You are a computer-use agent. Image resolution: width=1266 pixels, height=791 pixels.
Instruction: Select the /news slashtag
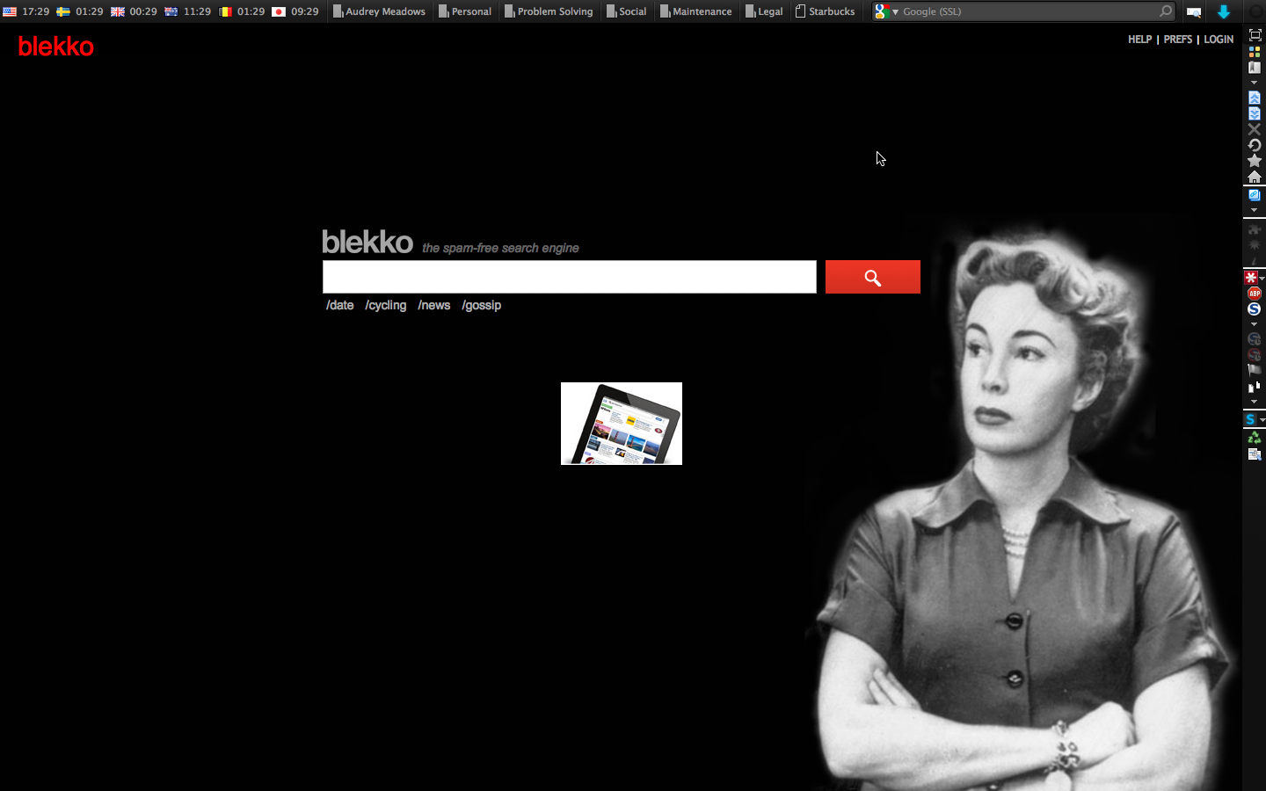click(x=434, y=305)
